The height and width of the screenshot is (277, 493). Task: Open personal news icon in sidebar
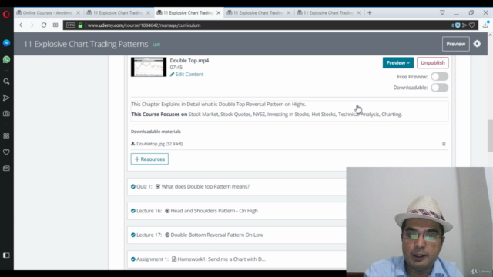(x=6, y=169)
